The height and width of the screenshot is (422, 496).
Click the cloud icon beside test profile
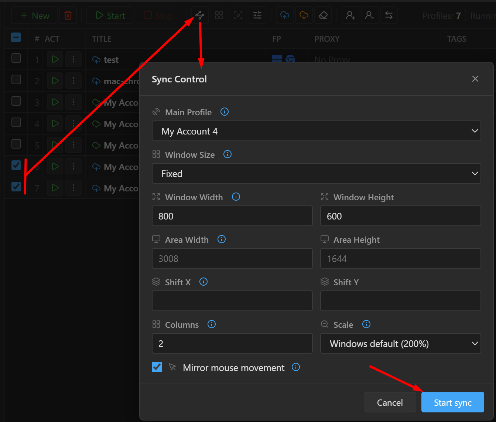(x=96, y=60)
